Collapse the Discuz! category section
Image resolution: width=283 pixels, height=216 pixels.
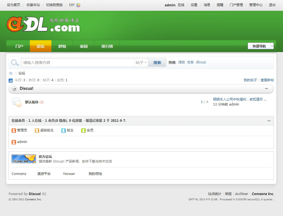(266, 88)
